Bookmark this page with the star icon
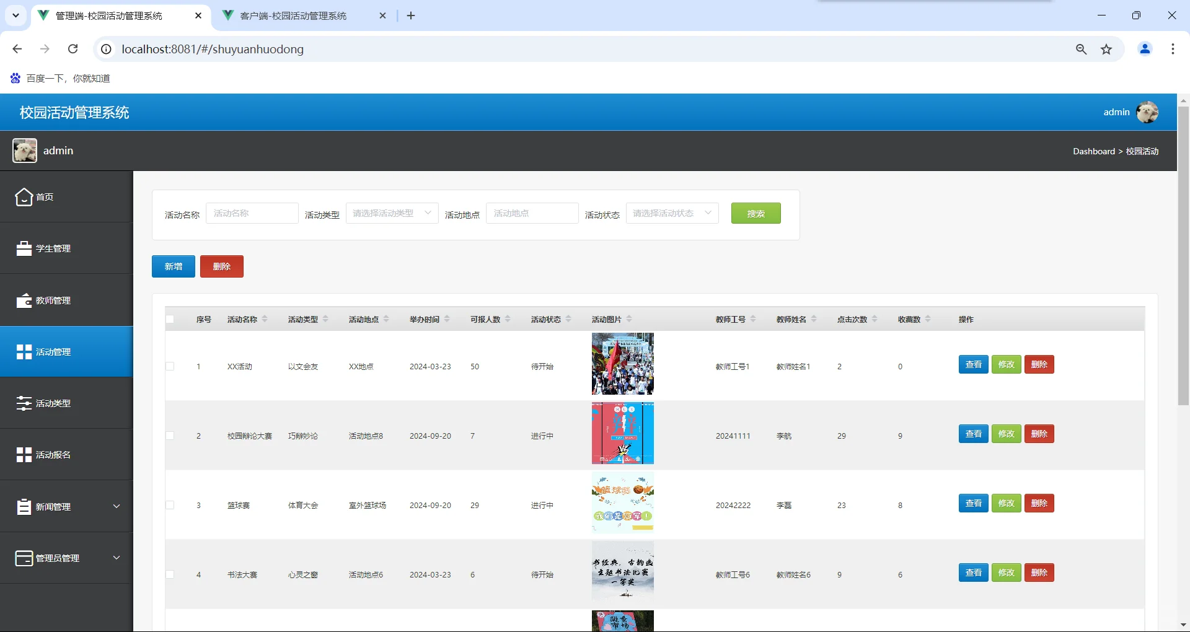Image resolution: width=1190 pixels, height=632 pixels. pos(1106,49)
